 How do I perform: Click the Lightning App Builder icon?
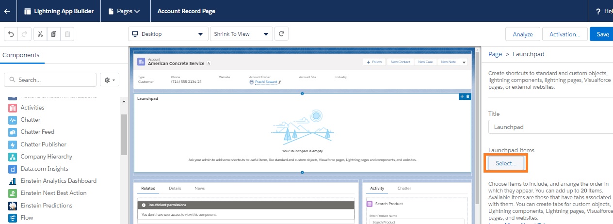click(x=28, y=11)
